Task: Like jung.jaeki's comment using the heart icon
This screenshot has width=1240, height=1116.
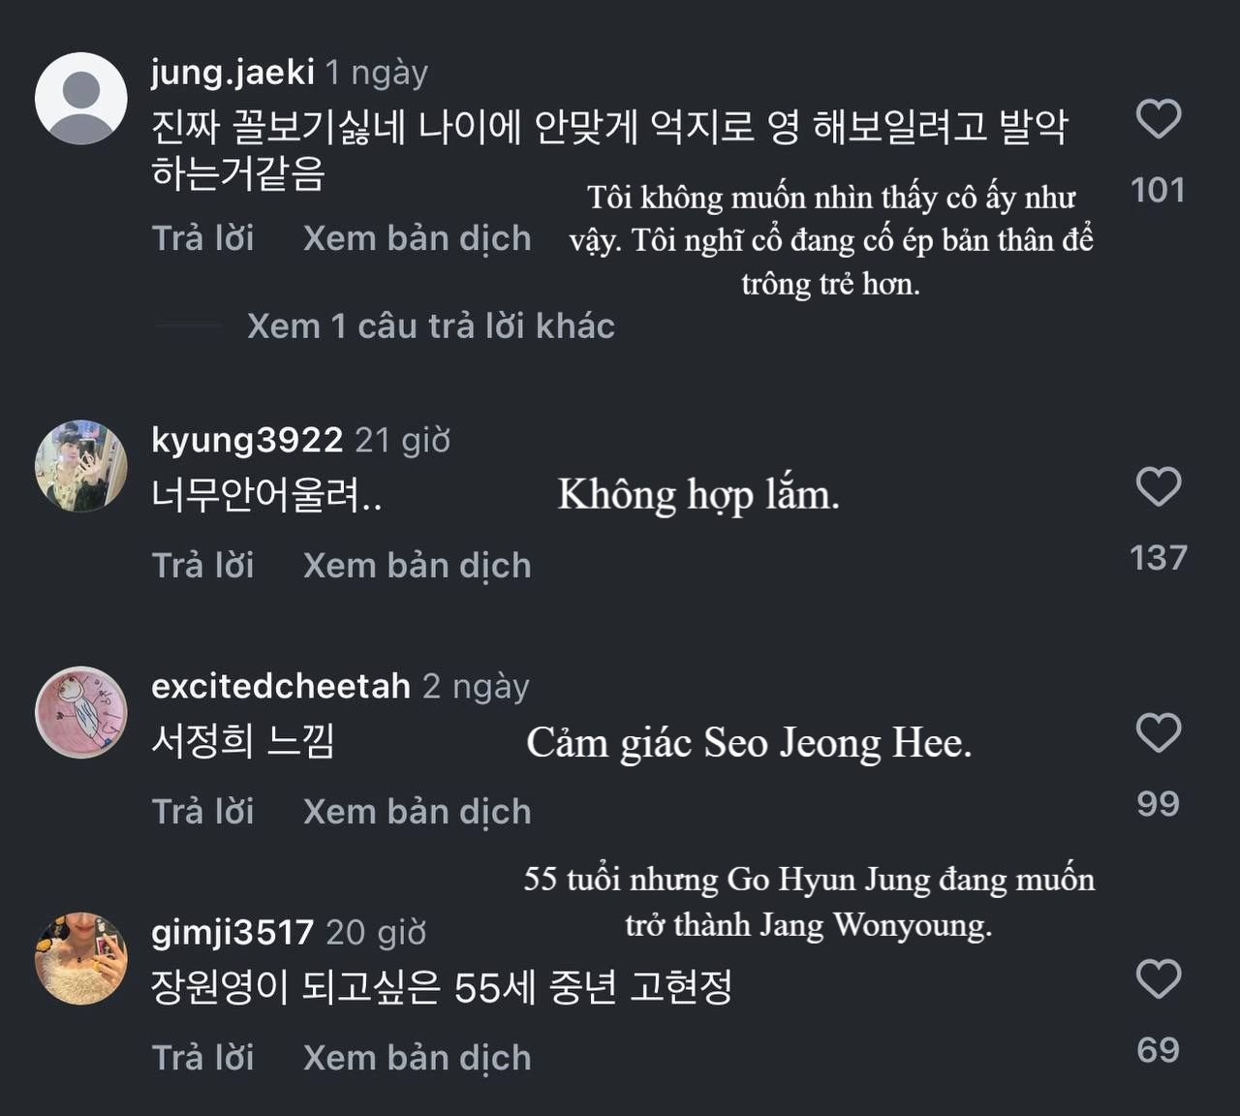Action: (1157, 118)
